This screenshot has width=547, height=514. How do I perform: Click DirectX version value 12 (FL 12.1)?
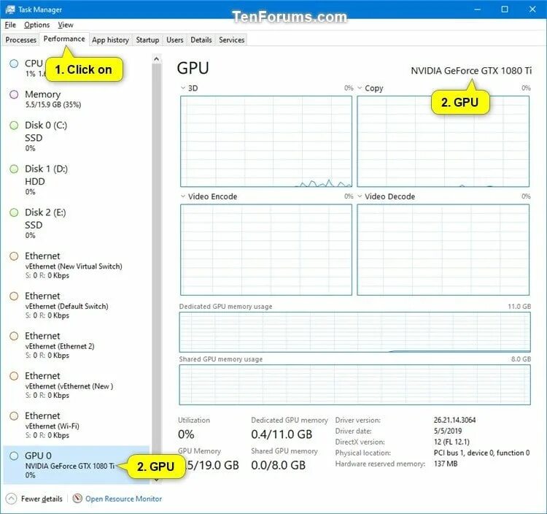coord(451,442)
